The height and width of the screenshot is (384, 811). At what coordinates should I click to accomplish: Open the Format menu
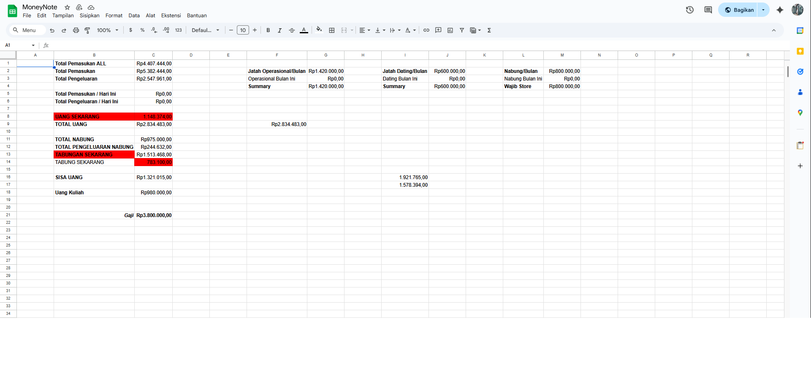[114, 16]
